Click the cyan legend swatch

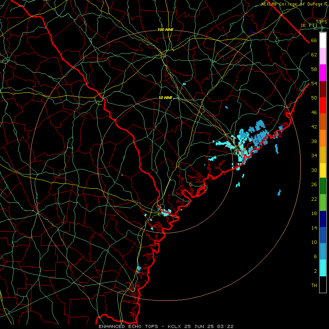(x=323, y=268)
